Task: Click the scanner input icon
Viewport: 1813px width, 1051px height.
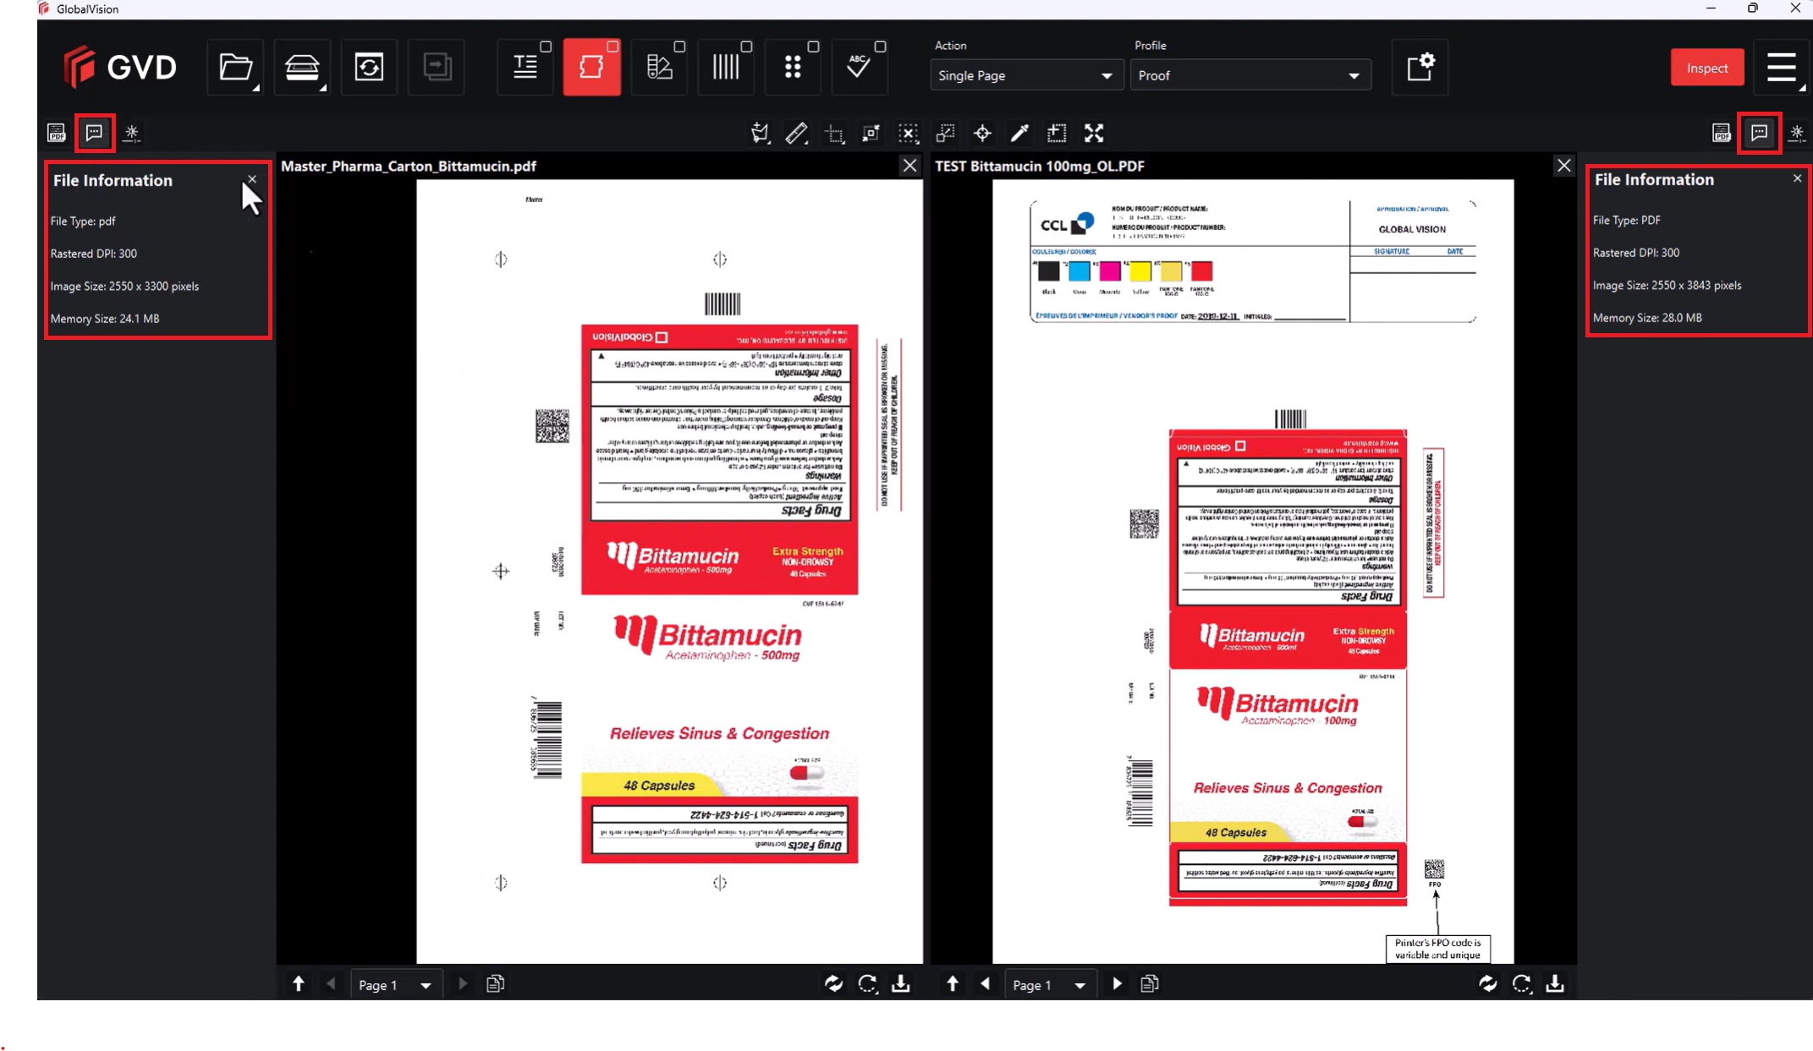Action: tap(302, 67)
